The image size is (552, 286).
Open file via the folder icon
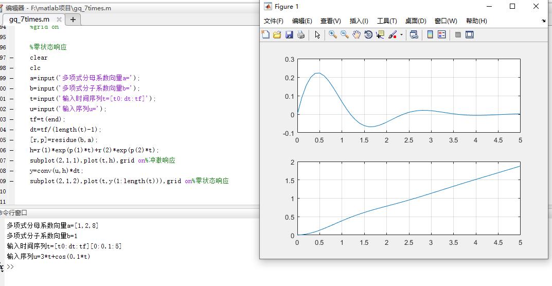click(x=277, y=34)
